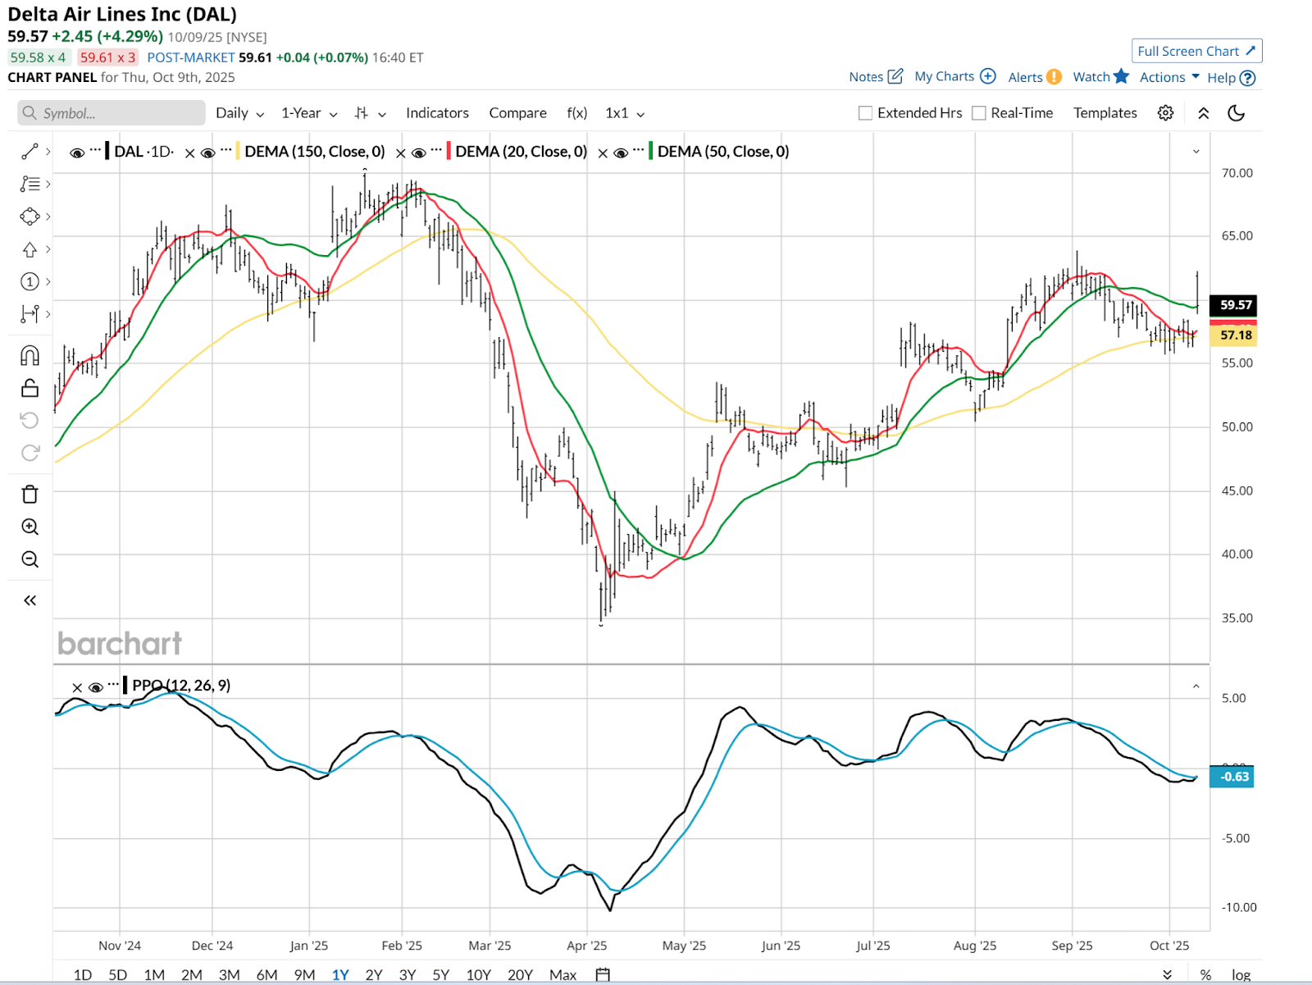
Task: Zoom in on the chart
Action: [30, 527]
